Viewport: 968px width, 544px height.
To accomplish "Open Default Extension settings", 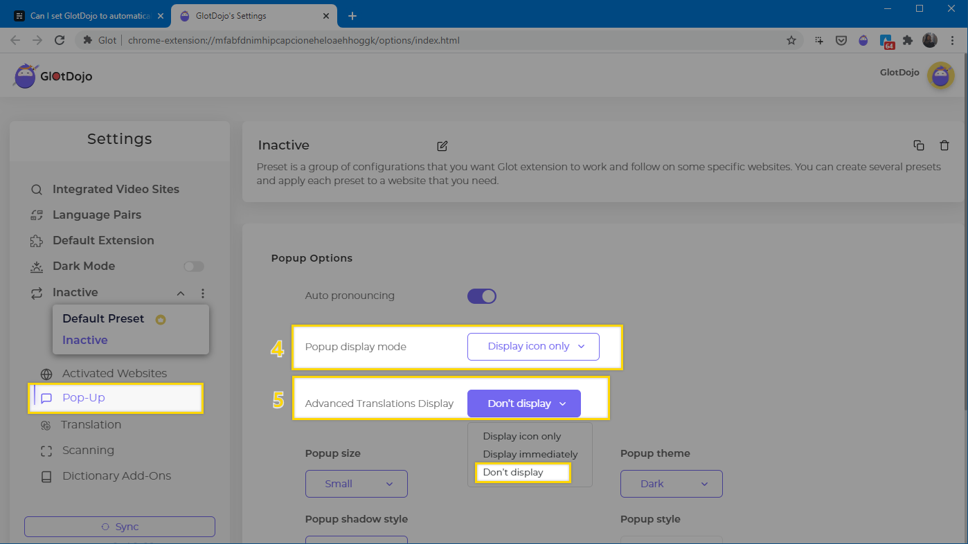I will coord(103,241).
